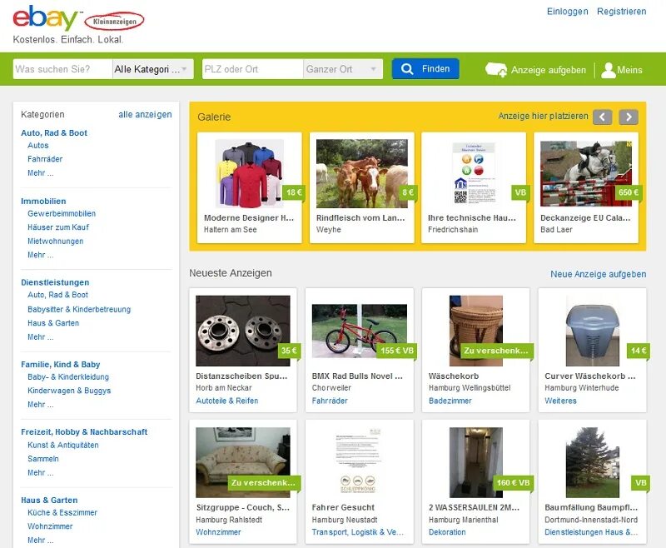Viewport: 666px width, 548px height.
Task: Click Badezimmer category link
Action: click(x=450, y=401)
